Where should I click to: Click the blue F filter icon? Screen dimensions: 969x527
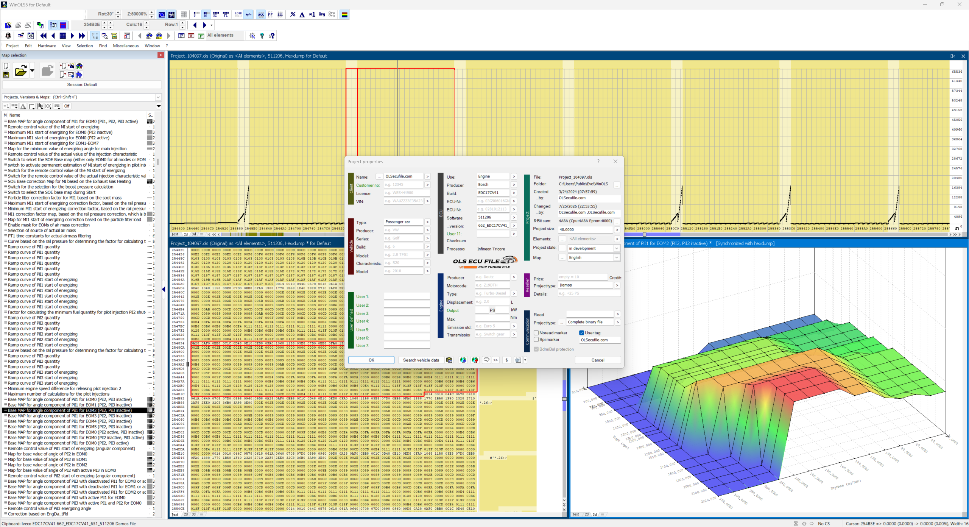point(181,36)
